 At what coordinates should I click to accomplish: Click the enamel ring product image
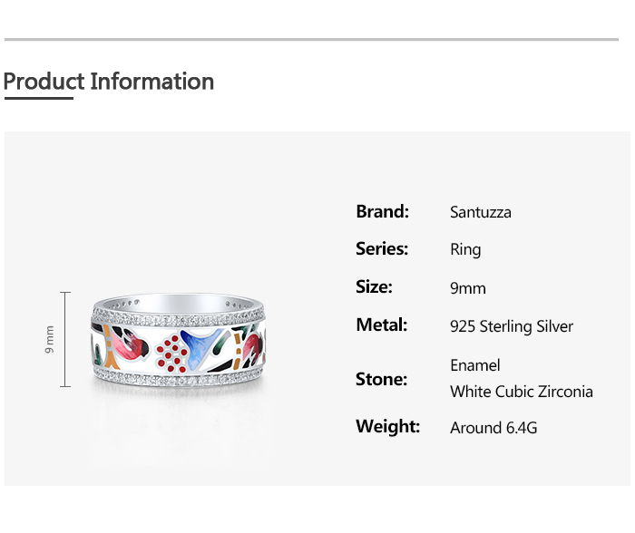click(177, 340)
